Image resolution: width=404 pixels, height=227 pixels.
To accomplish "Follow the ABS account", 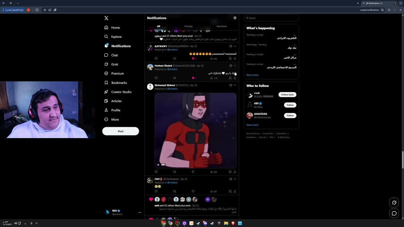I will click(x=290, y=105).
